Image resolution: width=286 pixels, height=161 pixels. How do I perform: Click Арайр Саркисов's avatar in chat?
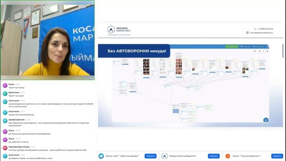pos(5,121)
